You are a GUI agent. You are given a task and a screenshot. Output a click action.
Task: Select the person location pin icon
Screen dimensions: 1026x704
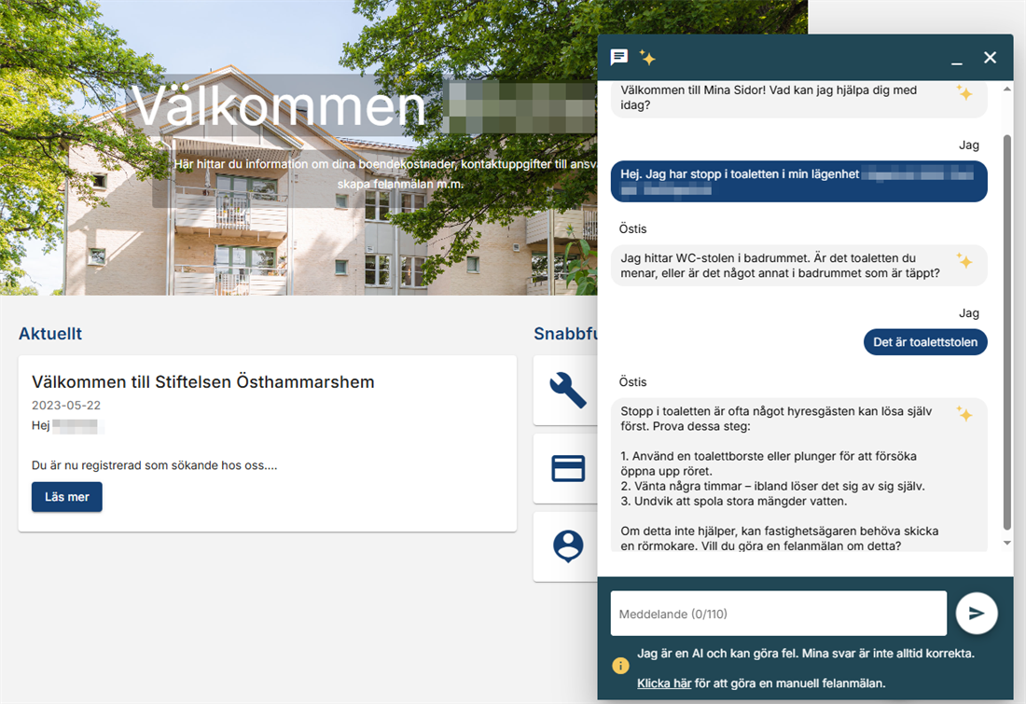[567, 546]
